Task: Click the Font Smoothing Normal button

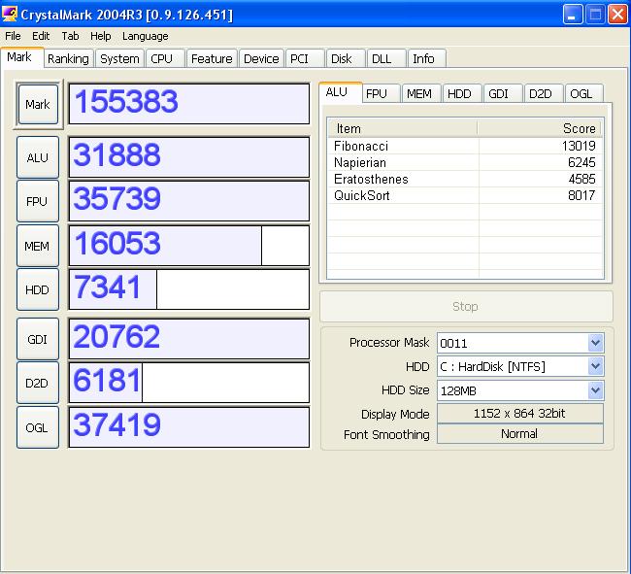Action: coord(520,434)
